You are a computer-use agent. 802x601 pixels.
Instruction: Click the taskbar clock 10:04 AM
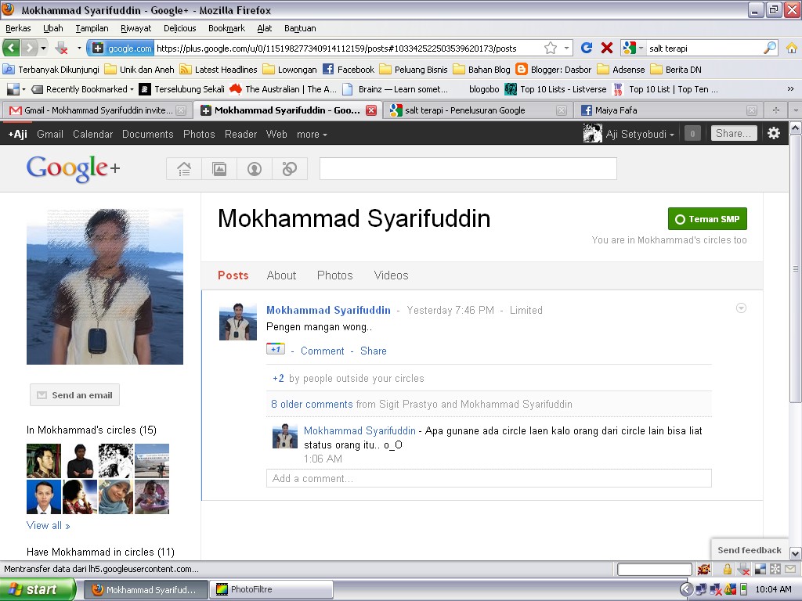click(x=773, y=589)
